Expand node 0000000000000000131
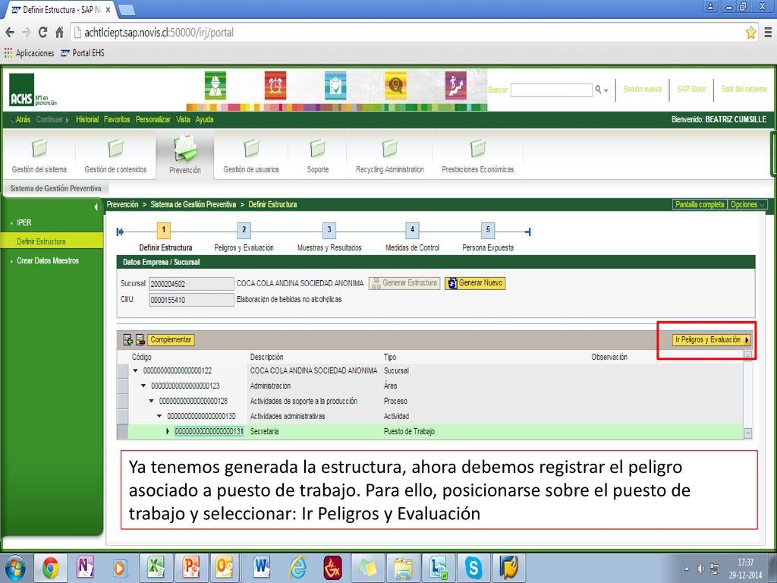 coord(168,431)
